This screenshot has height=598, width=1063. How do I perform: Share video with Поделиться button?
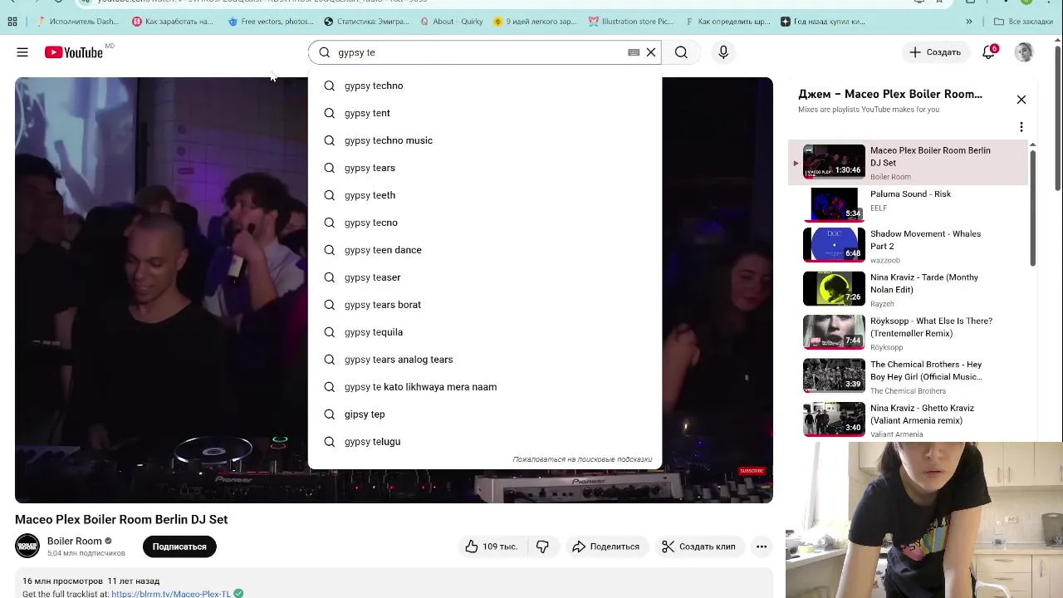coord(605,547)
